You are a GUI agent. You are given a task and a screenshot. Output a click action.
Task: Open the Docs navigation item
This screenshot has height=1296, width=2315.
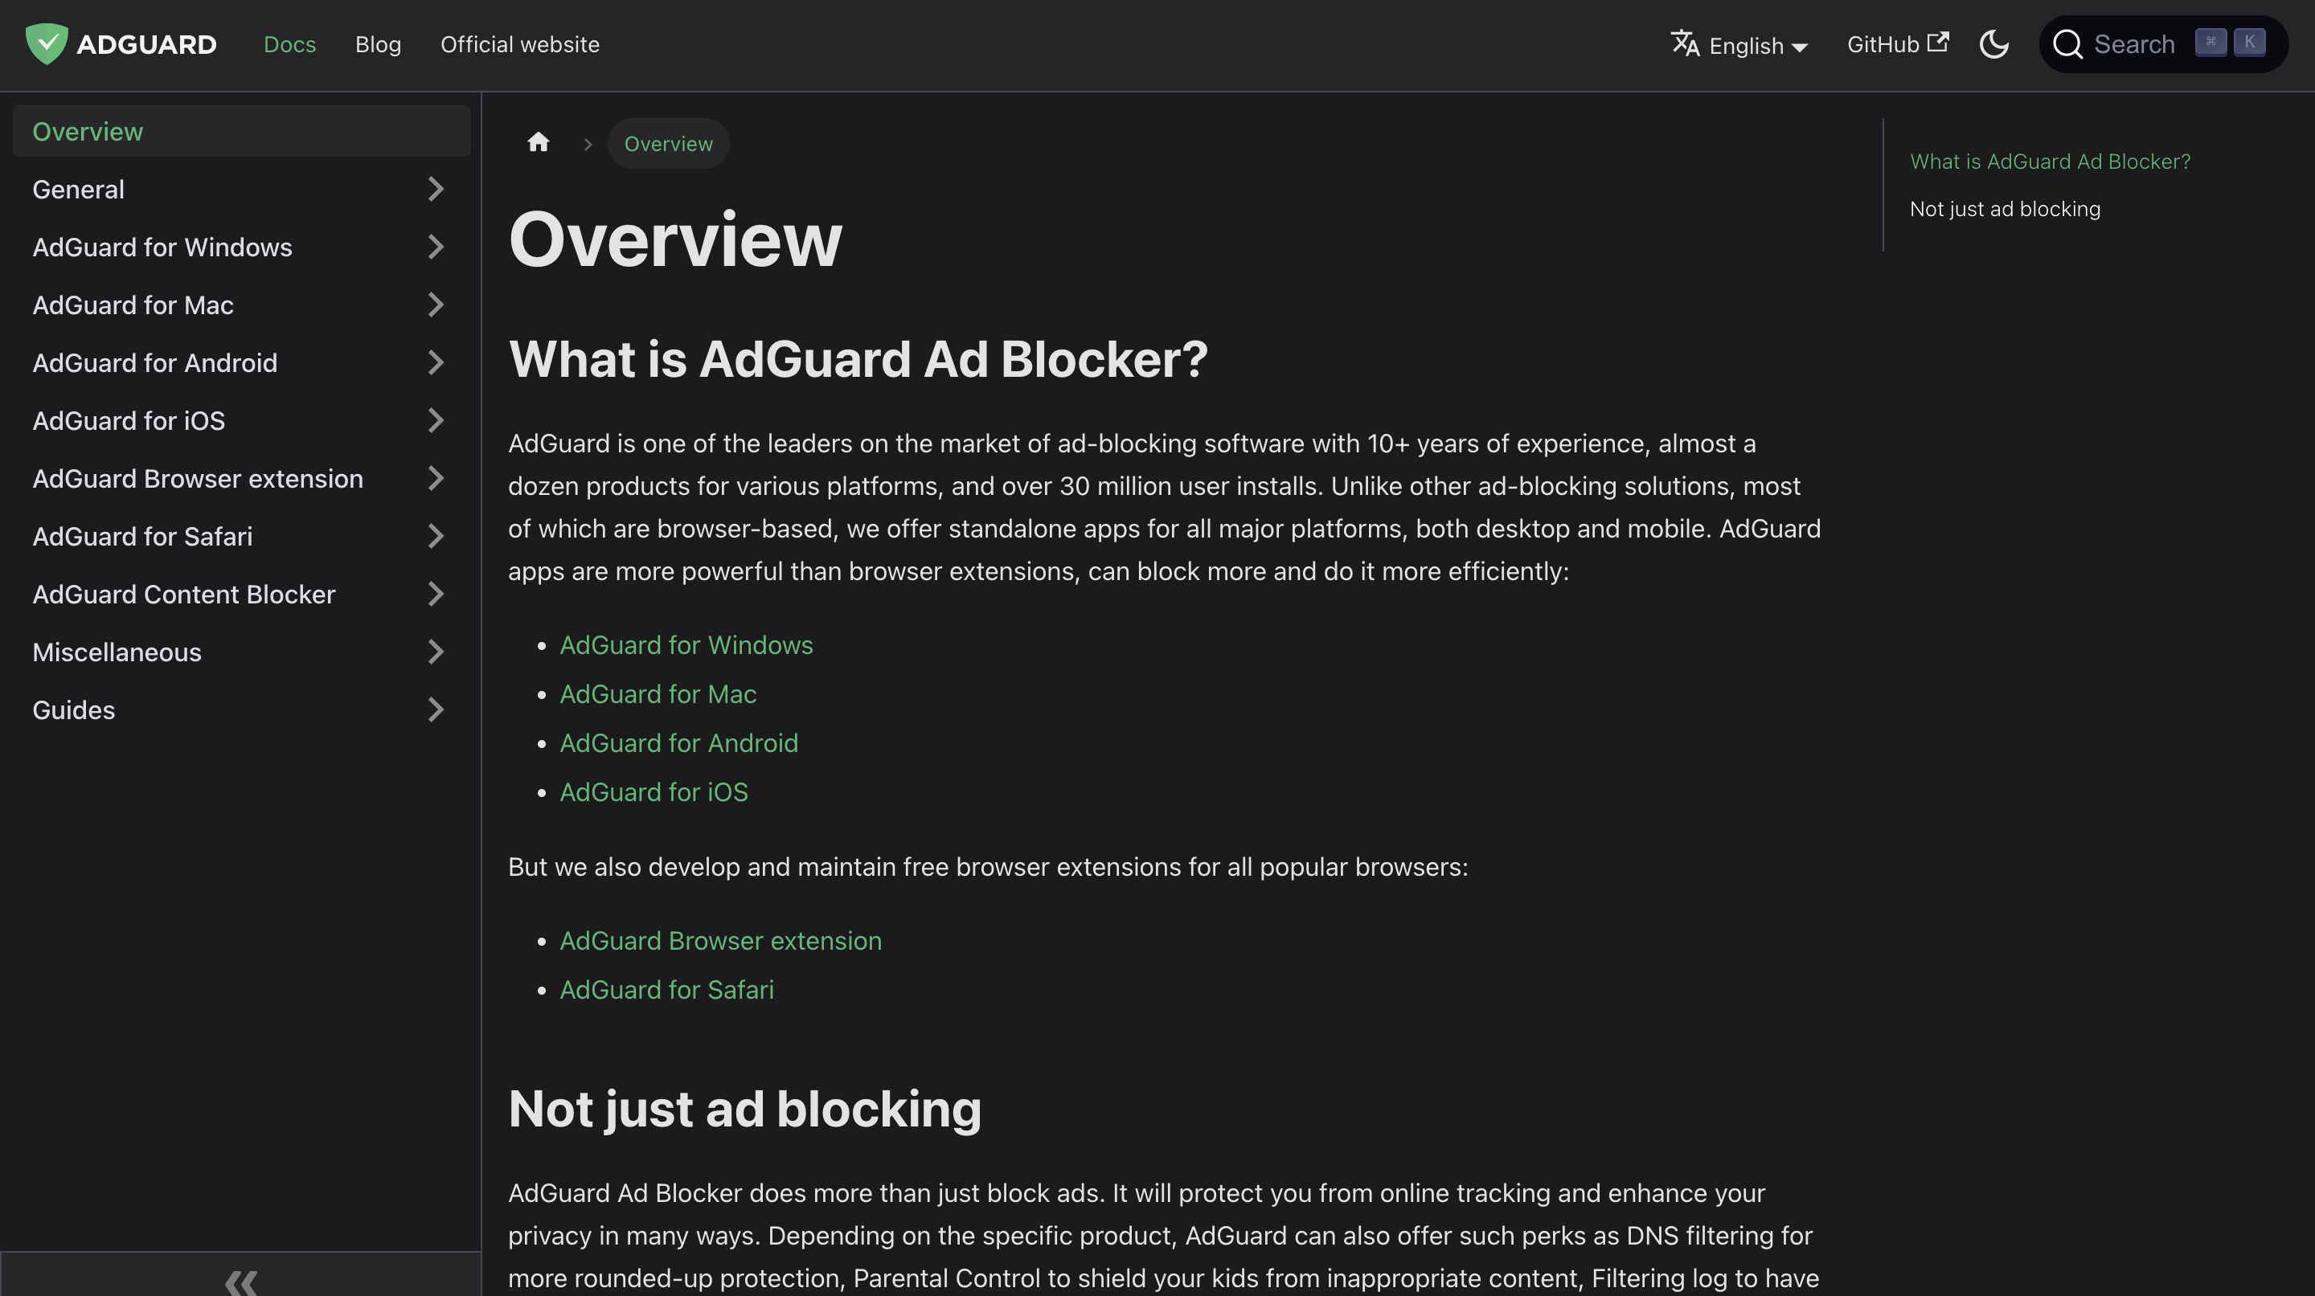[289, 44]
